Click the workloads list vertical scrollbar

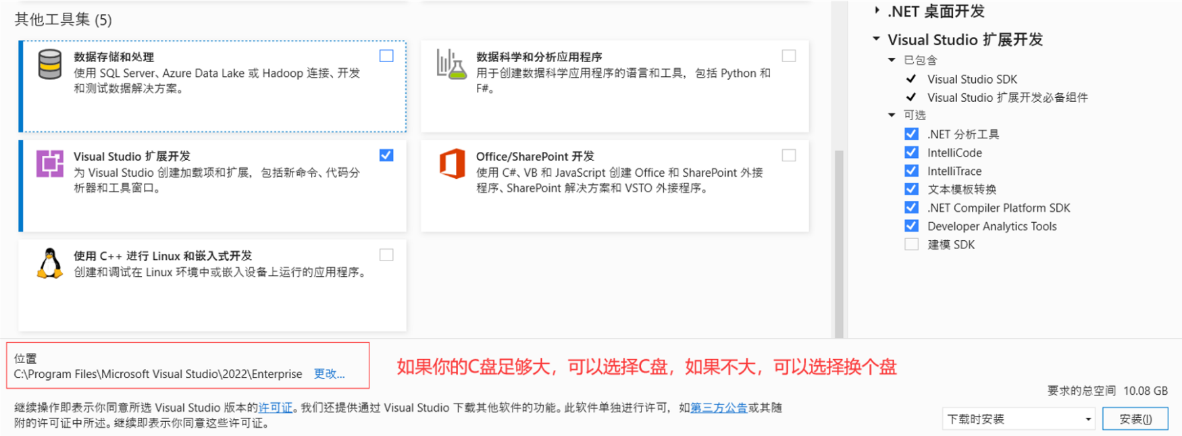pyautogui.click(x=839, y=243)
